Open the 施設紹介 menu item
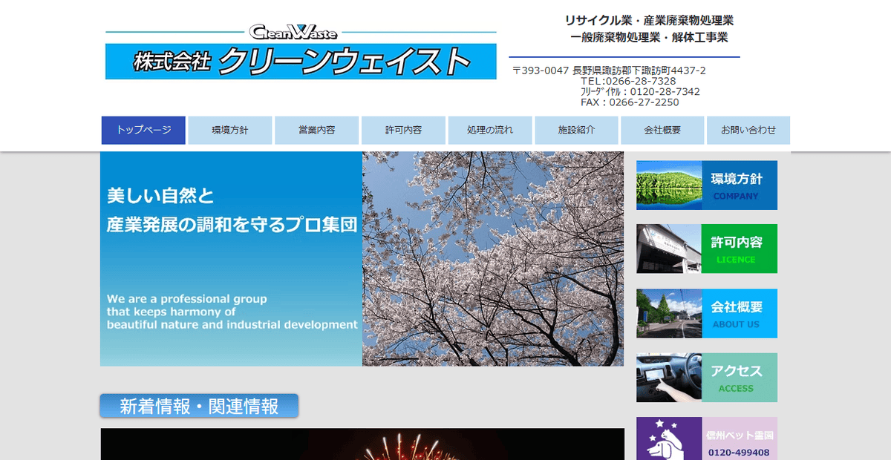 576,130
